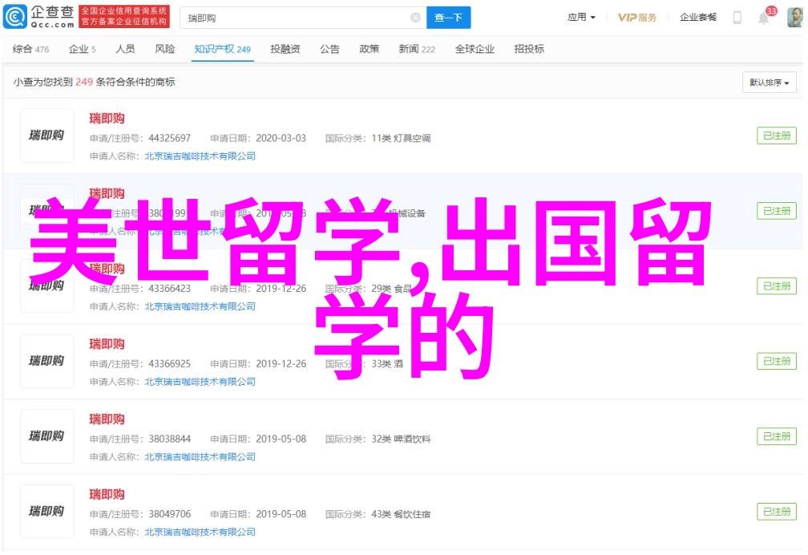
Task: Clear the search field with the X icon
Action: click(415, 18)
